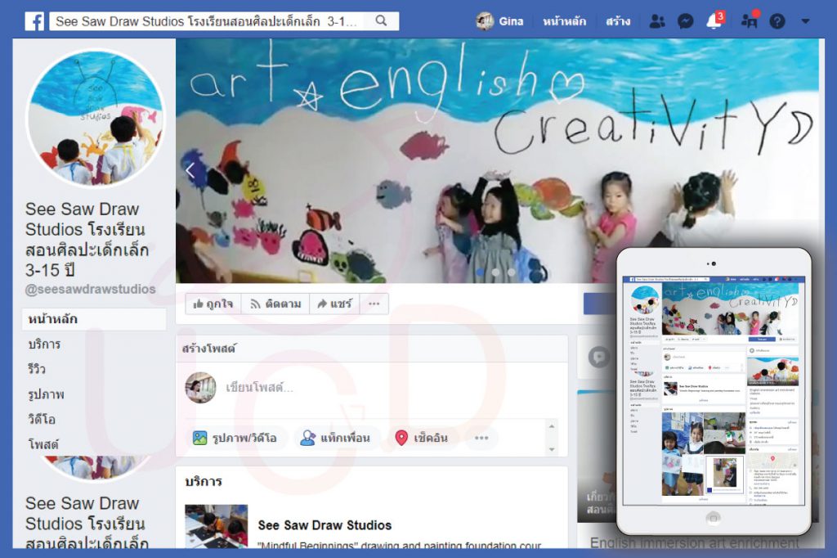Open the friend requests icon

click(657, 21)
